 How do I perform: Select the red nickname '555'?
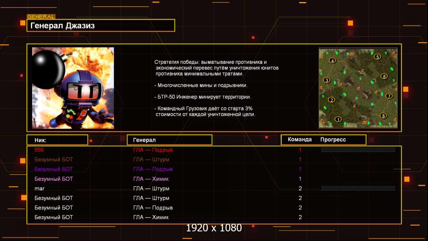point(39,150)
